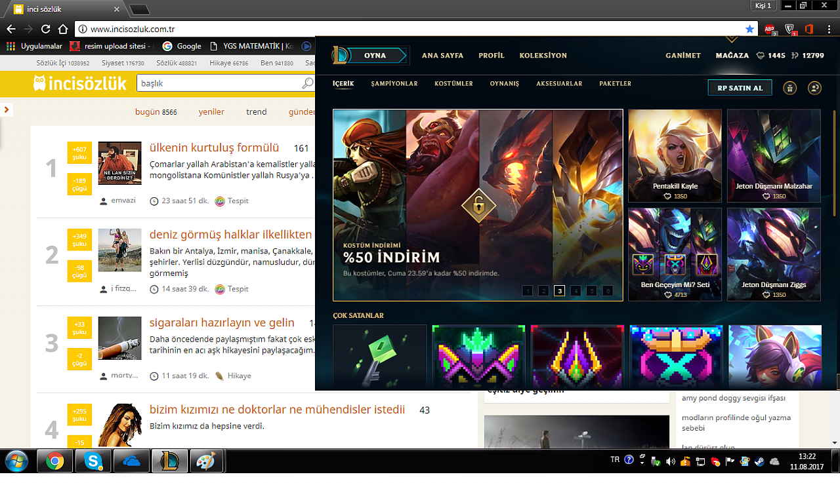Open the OneDrive taskbar icon

pyautogui.click(x=131, y=461)
